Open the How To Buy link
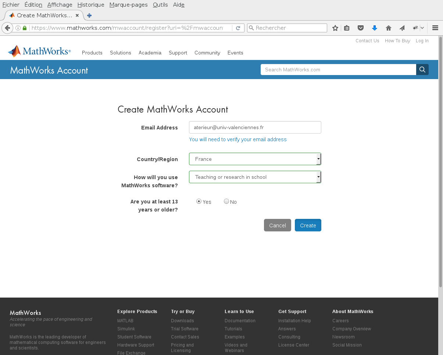 click(x=397, y=41)
